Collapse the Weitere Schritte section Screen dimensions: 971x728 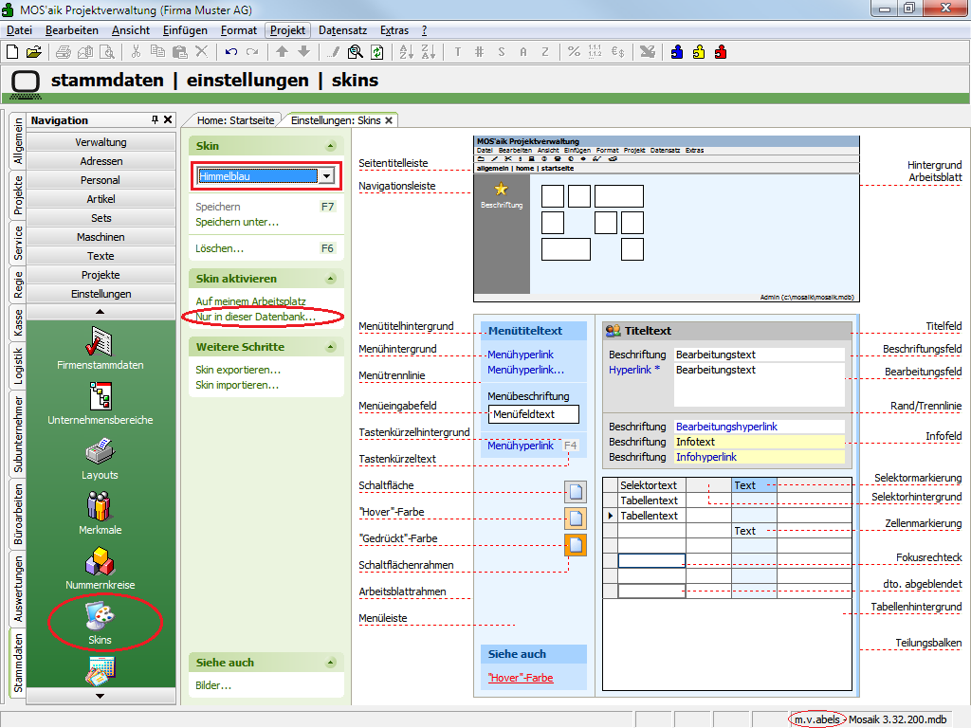331,347
